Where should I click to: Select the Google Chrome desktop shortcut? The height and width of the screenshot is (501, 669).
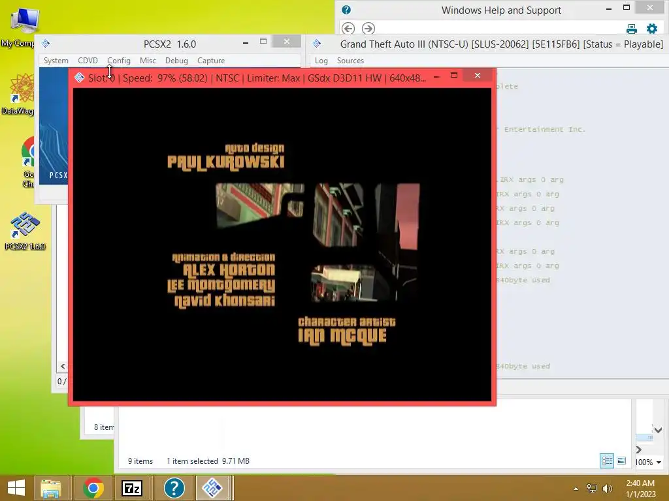point(28,162)
